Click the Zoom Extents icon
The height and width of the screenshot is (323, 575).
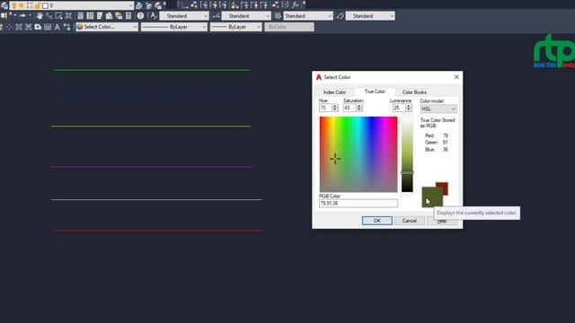tap(68, 16)
